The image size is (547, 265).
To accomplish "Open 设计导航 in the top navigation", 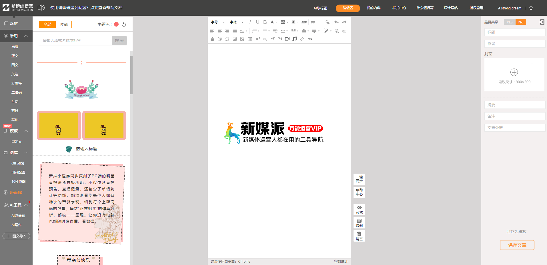I will [451, 8].
